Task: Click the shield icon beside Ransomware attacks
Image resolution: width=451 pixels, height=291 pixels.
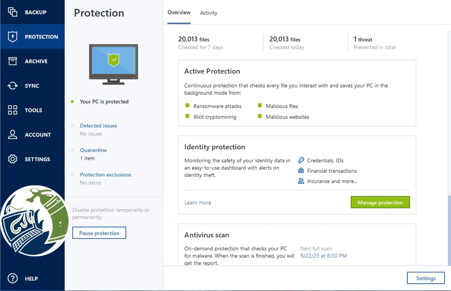Action: point(188,106)
